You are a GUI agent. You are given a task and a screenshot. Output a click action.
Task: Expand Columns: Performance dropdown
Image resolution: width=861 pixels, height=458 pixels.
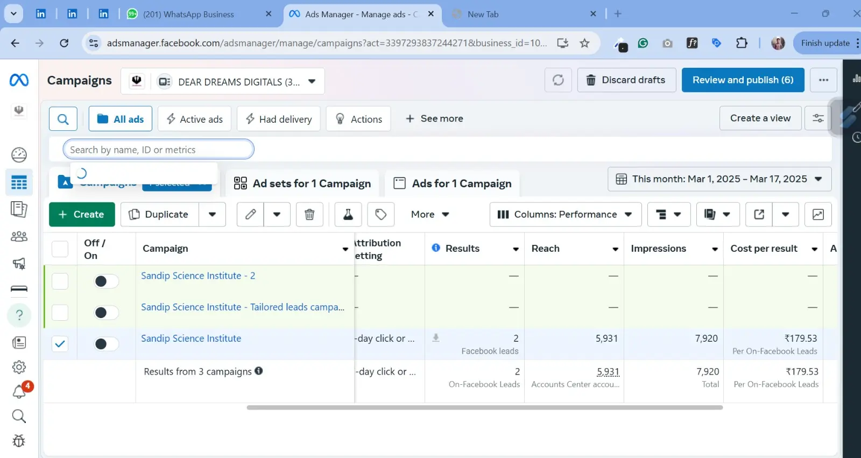click(x=565, y=214)
